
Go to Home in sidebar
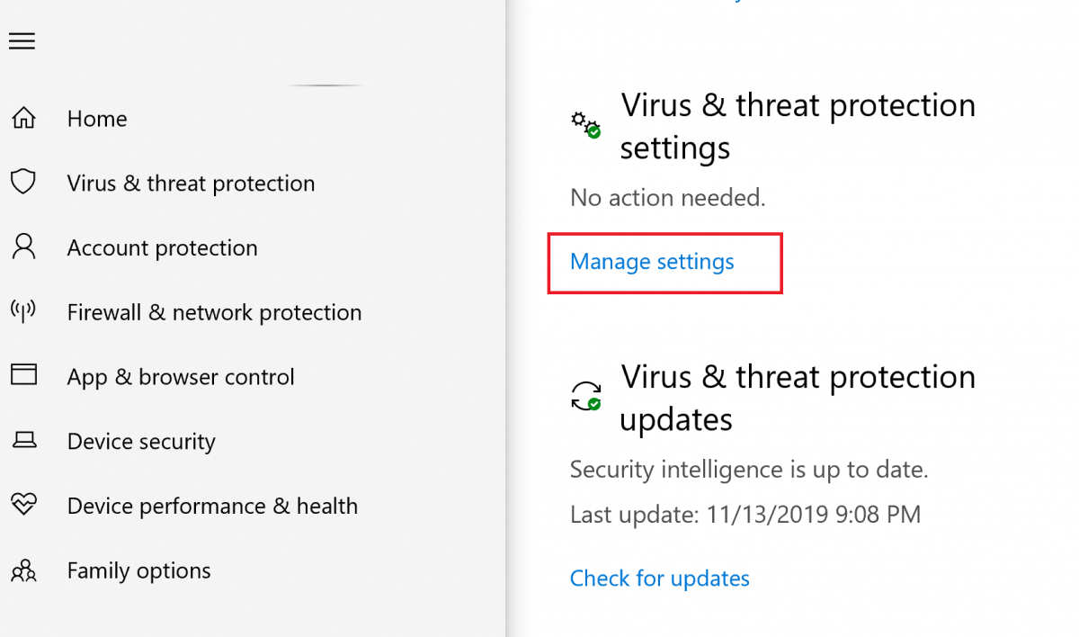pyautogui.click(x=97, y=119)
